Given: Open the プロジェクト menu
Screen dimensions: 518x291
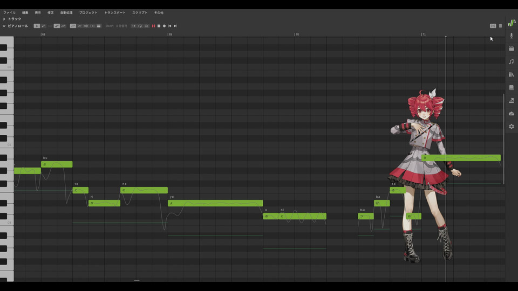Looking at the screenshot, I should point(88,12).
